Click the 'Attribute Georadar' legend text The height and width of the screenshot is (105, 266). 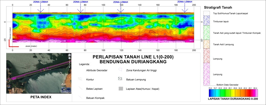[97, 70]
